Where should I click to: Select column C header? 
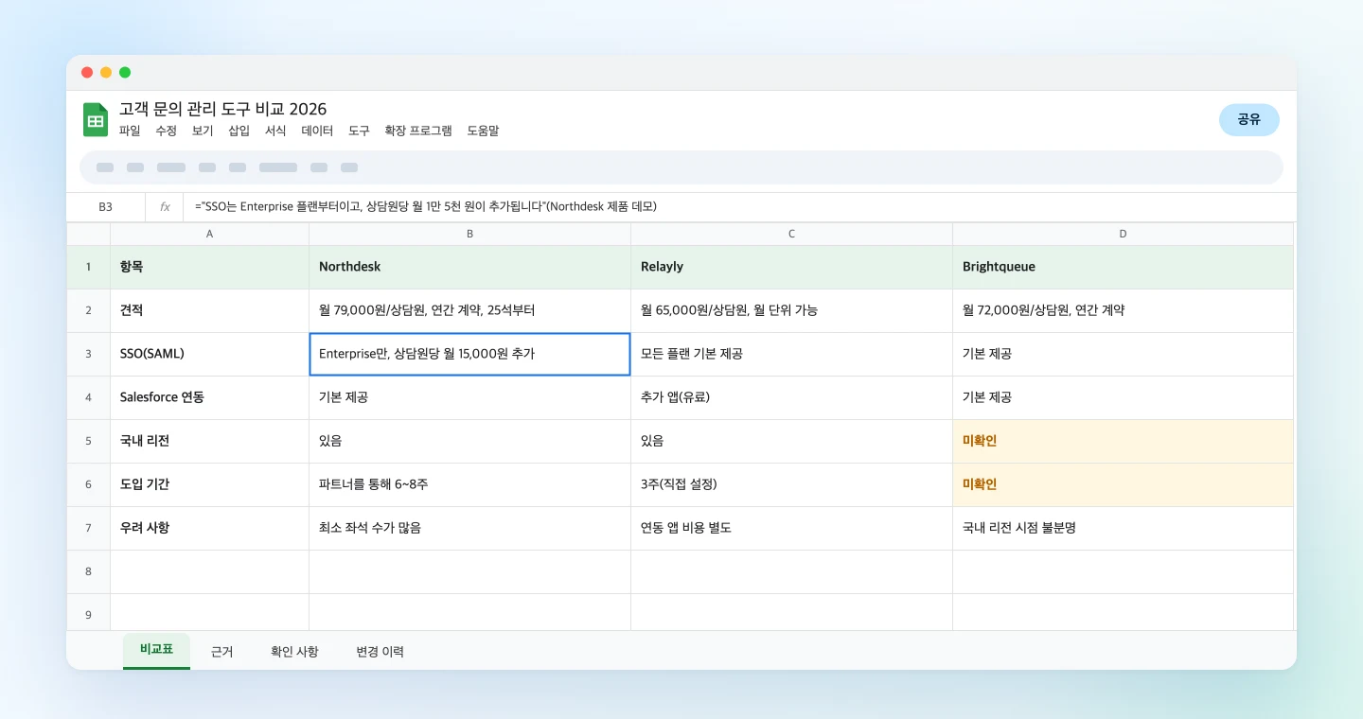791,234
